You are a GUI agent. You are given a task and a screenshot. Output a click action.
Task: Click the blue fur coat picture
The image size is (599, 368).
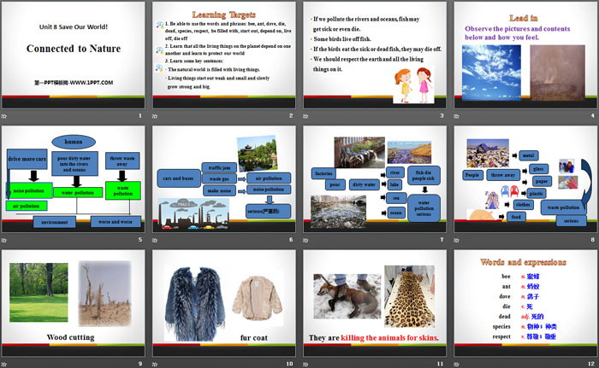193,295
